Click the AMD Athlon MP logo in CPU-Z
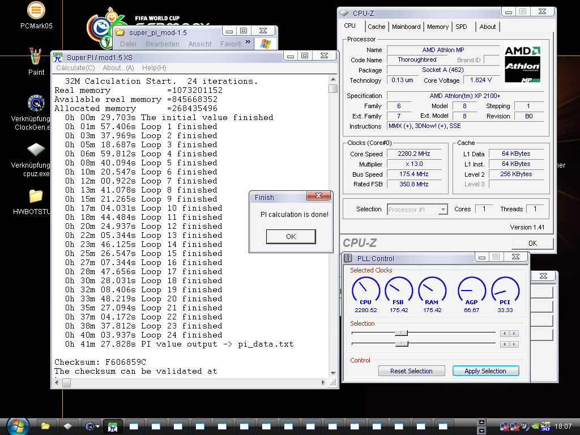 pyautogui.click(x=522, y=65)
